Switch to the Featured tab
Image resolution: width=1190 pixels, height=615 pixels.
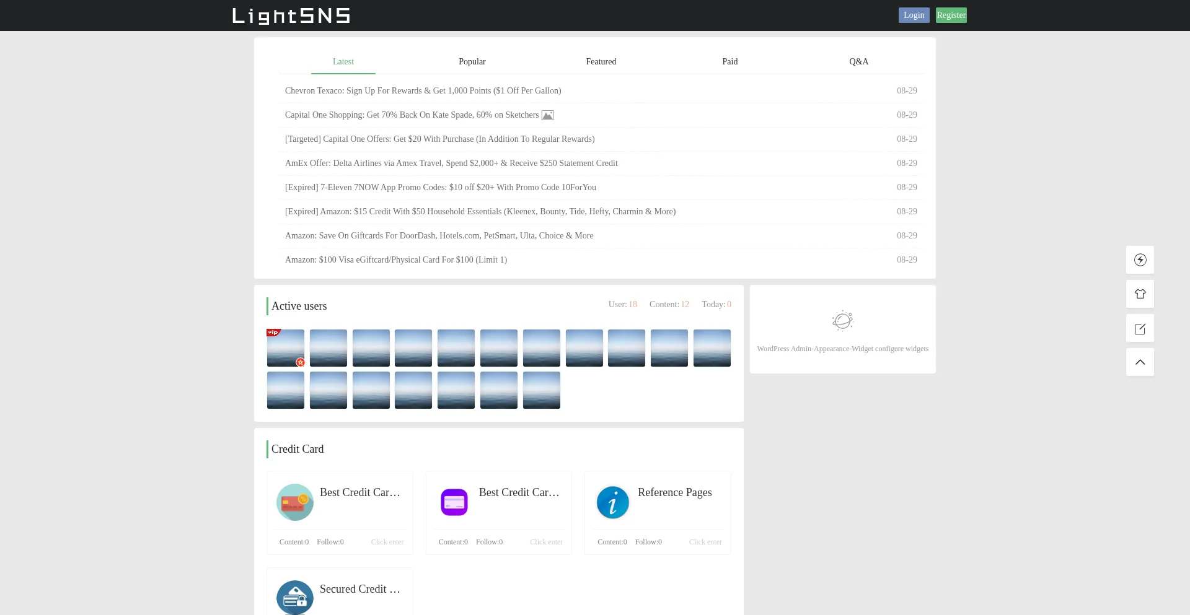(601, 62)
